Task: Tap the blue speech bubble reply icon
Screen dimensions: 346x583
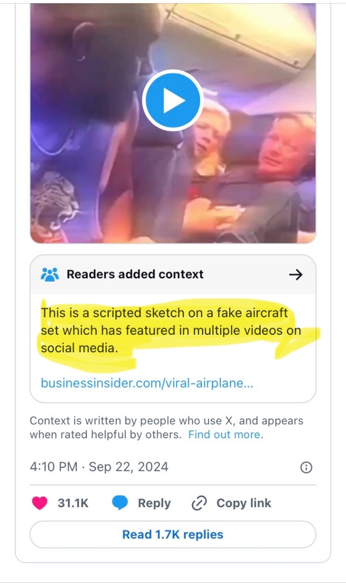Action: [x=120, y=503]
